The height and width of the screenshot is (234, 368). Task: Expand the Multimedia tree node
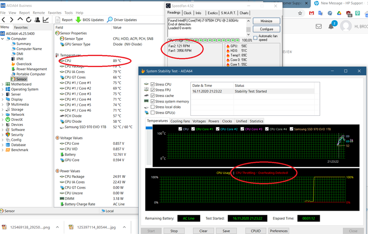click(3, 104)
